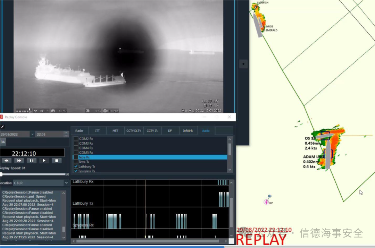
Task: Open the Location CSLR dropdown
Action: tap(66, 183)
